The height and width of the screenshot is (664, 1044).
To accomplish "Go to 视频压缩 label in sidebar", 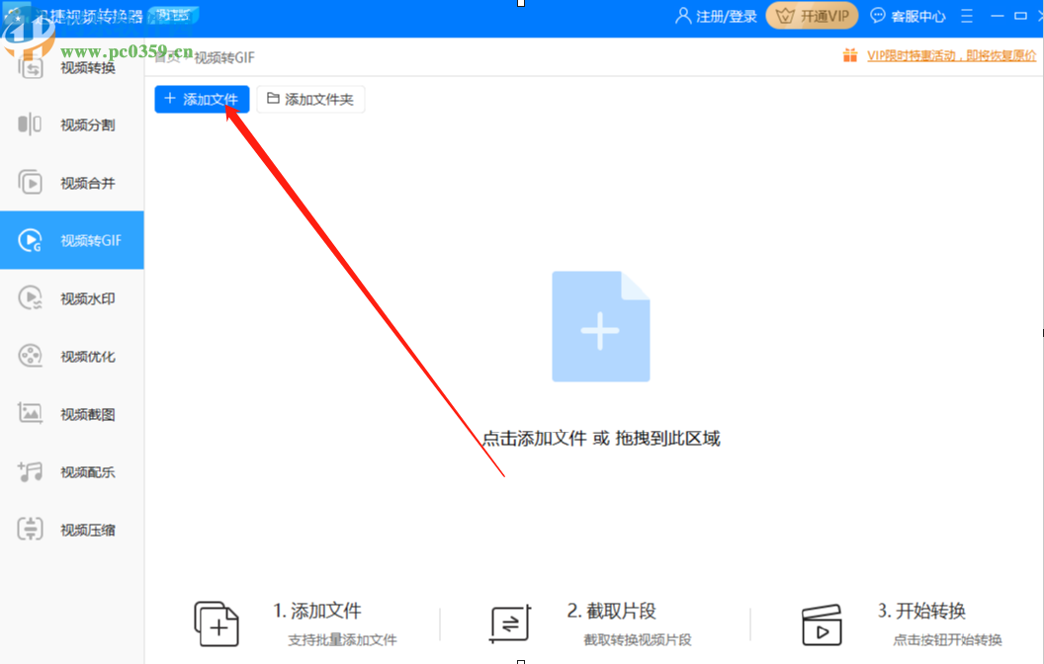I will coord(88,530).
